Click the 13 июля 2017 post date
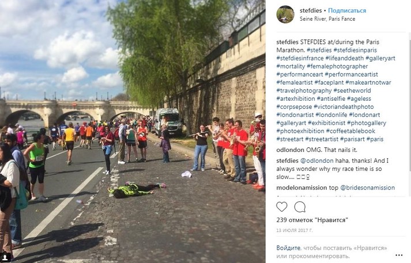Viewport: 411px width, 263px height. (295, 230)
